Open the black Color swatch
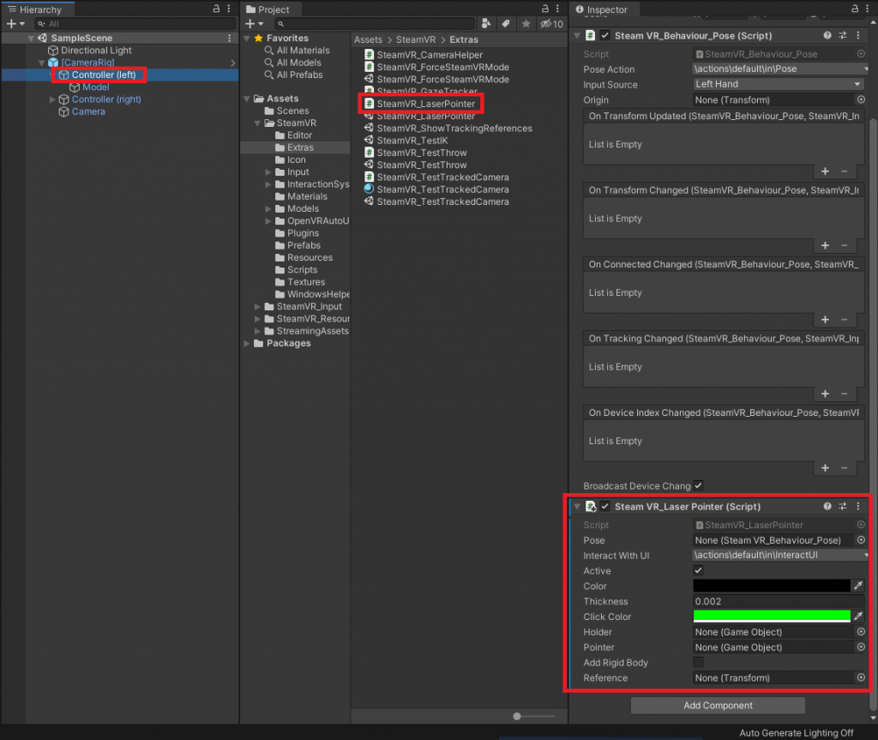878x740 pixels. 772,586
